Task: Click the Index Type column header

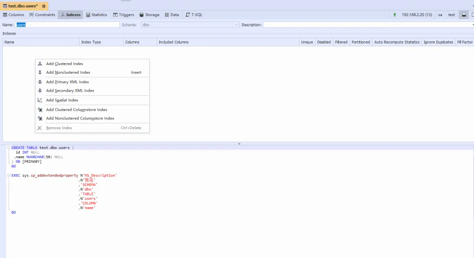Action: point(101,42)
